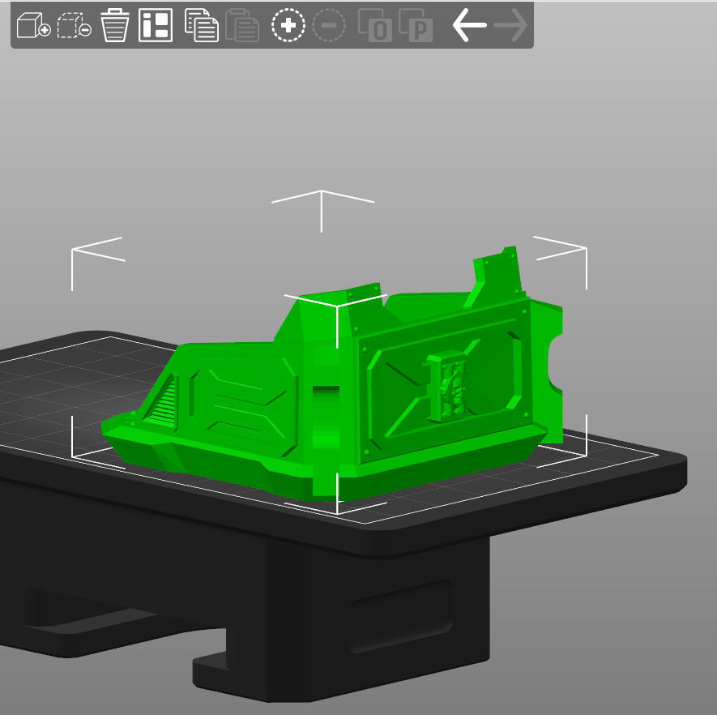717x715 pixels.
Task: Click the Copy icon
Action: (x=201, y=25)
